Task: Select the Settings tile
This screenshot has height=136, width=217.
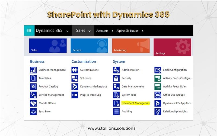Action: pyautogui.click(x=172, y=47)
